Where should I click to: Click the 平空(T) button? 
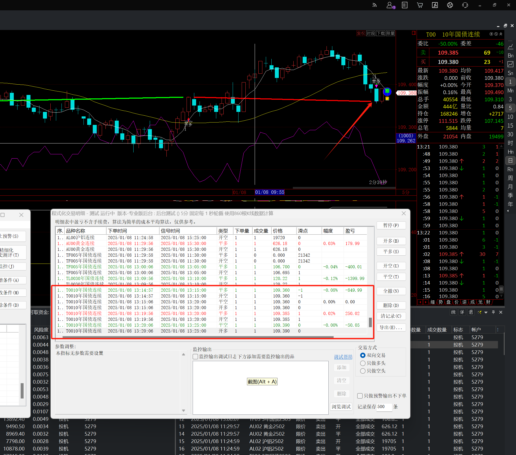point(391,277)
